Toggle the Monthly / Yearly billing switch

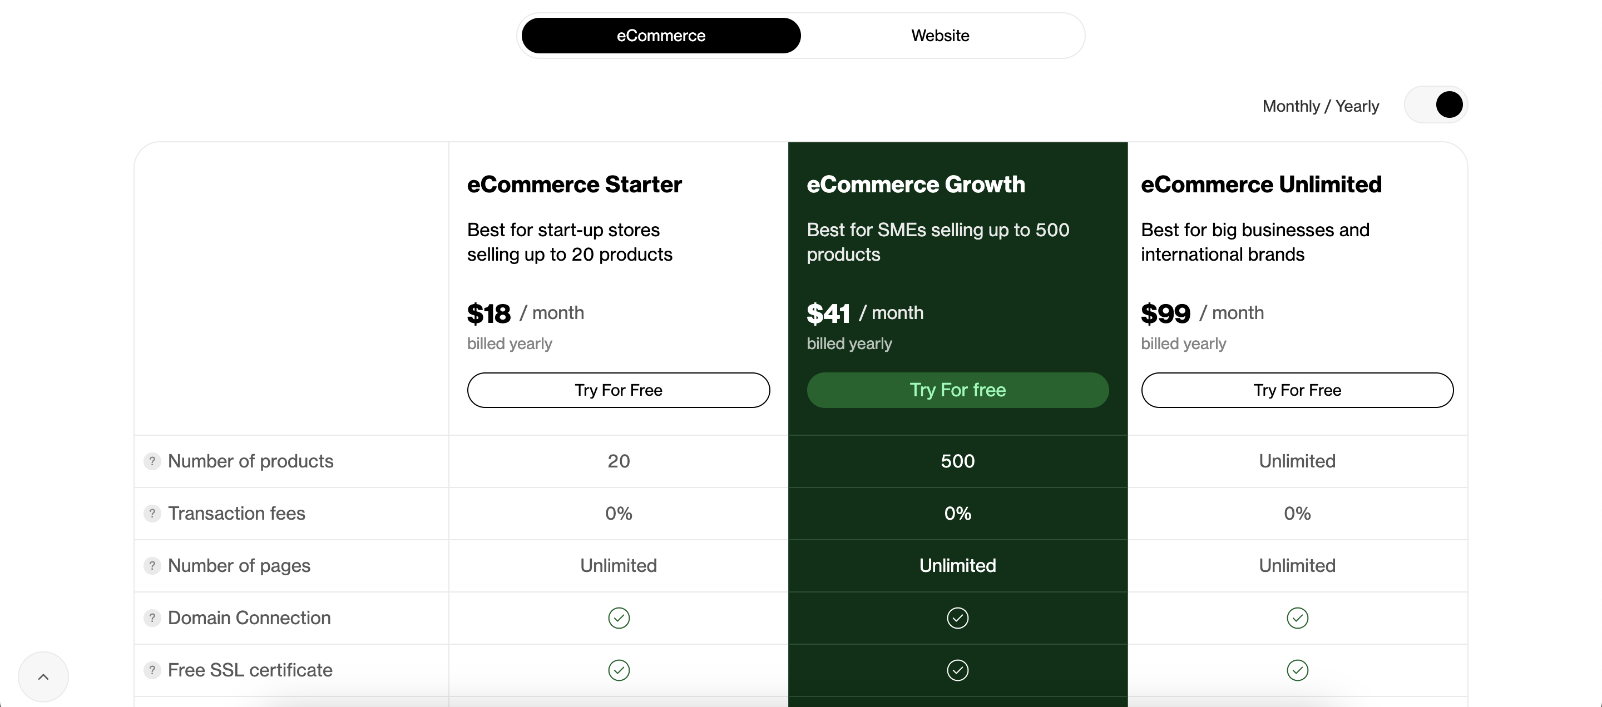coord(1436,105)
